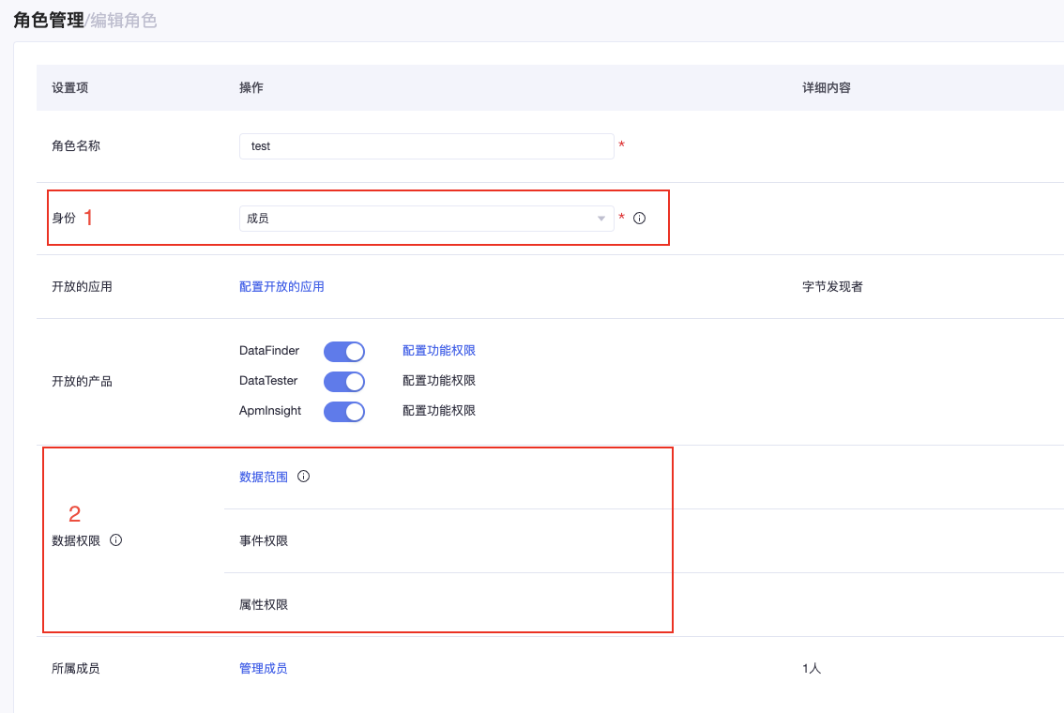Click the 所属成员 row label

pyautogui.click(x=76, y=668)
